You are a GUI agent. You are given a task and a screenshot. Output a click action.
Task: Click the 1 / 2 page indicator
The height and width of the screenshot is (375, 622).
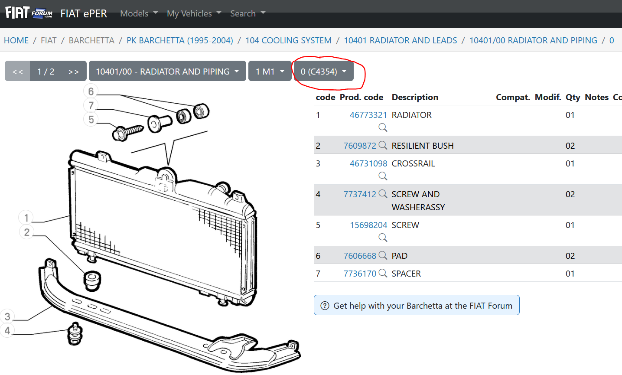(x=46, y=72)
